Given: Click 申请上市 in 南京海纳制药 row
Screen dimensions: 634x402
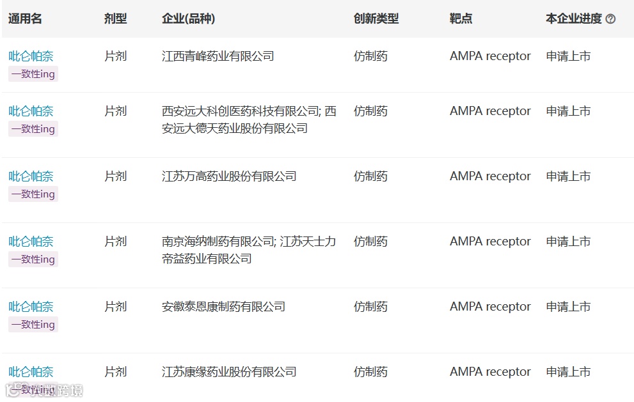Looking at the screenshot, I should coord(568,242).
